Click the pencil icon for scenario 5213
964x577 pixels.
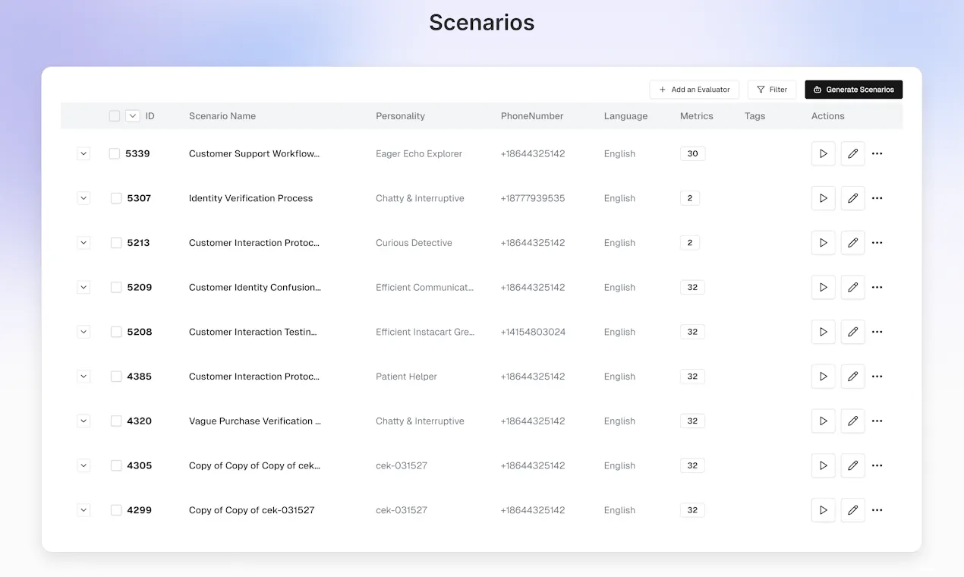pos(852,243)
